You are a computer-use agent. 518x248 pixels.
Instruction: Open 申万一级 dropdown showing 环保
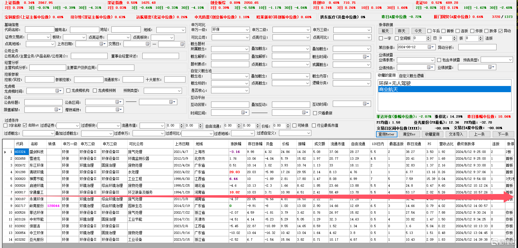tap(231, 30)
